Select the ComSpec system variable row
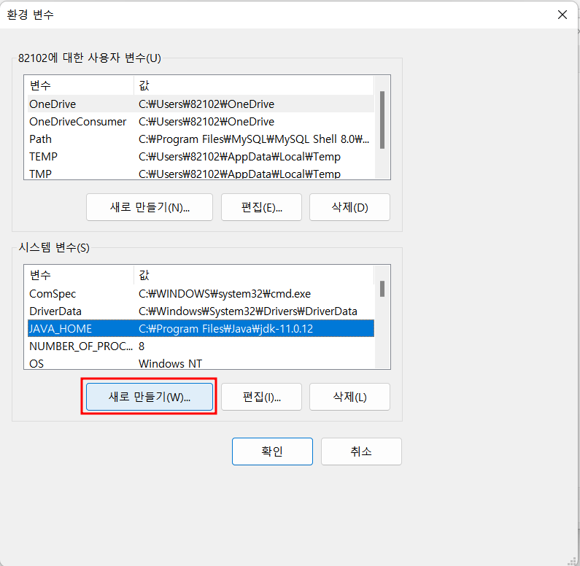The height and width of the screenshot is (566, 580). tap(201, 293)
